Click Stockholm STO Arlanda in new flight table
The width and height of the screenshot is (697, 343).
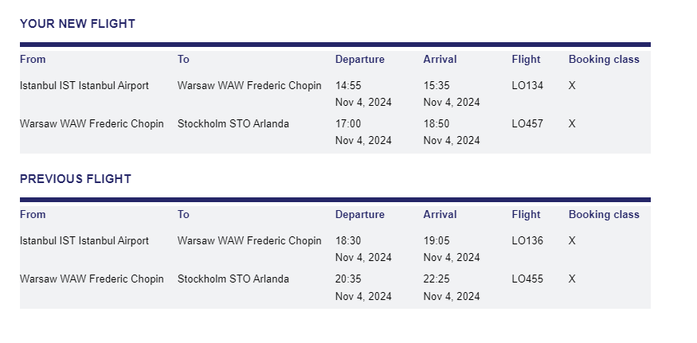233,124
